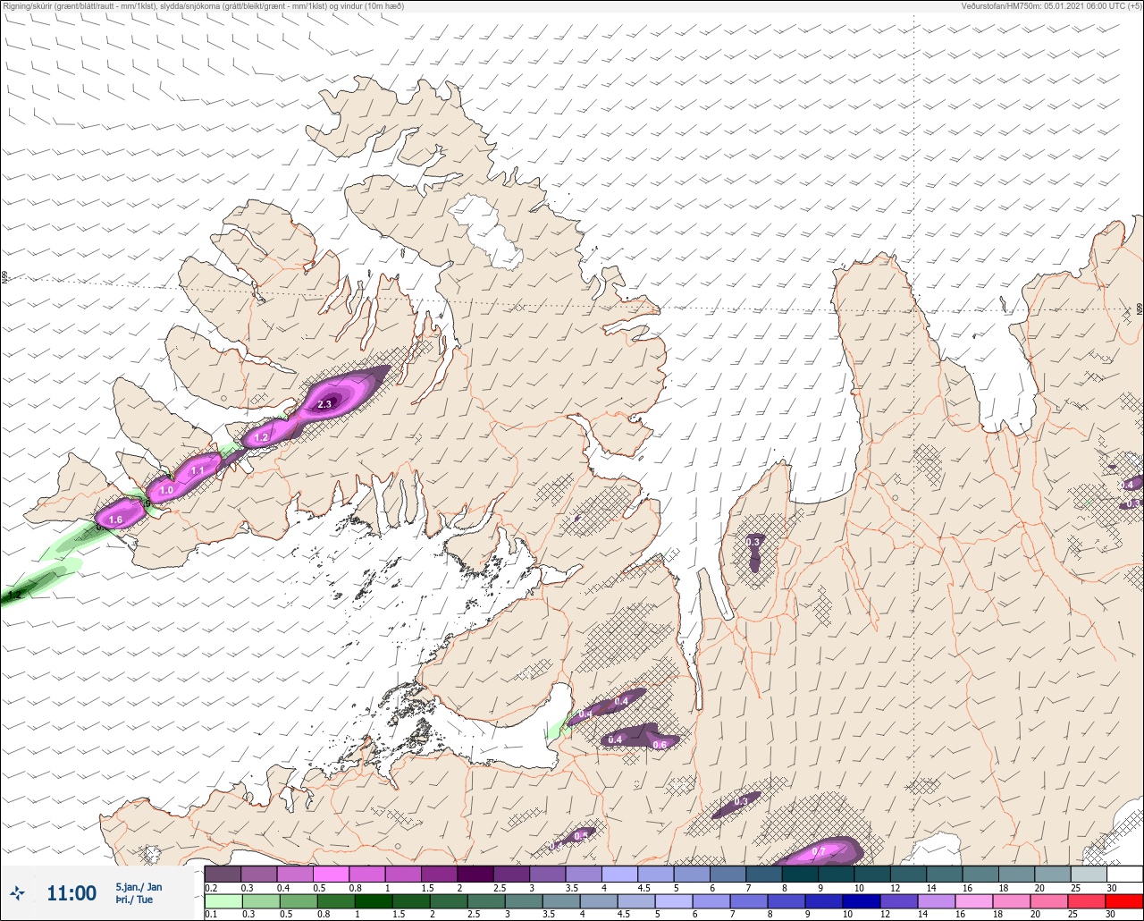
Task: Click the 11:00 forecast time label
Action: tap(71, 893)
